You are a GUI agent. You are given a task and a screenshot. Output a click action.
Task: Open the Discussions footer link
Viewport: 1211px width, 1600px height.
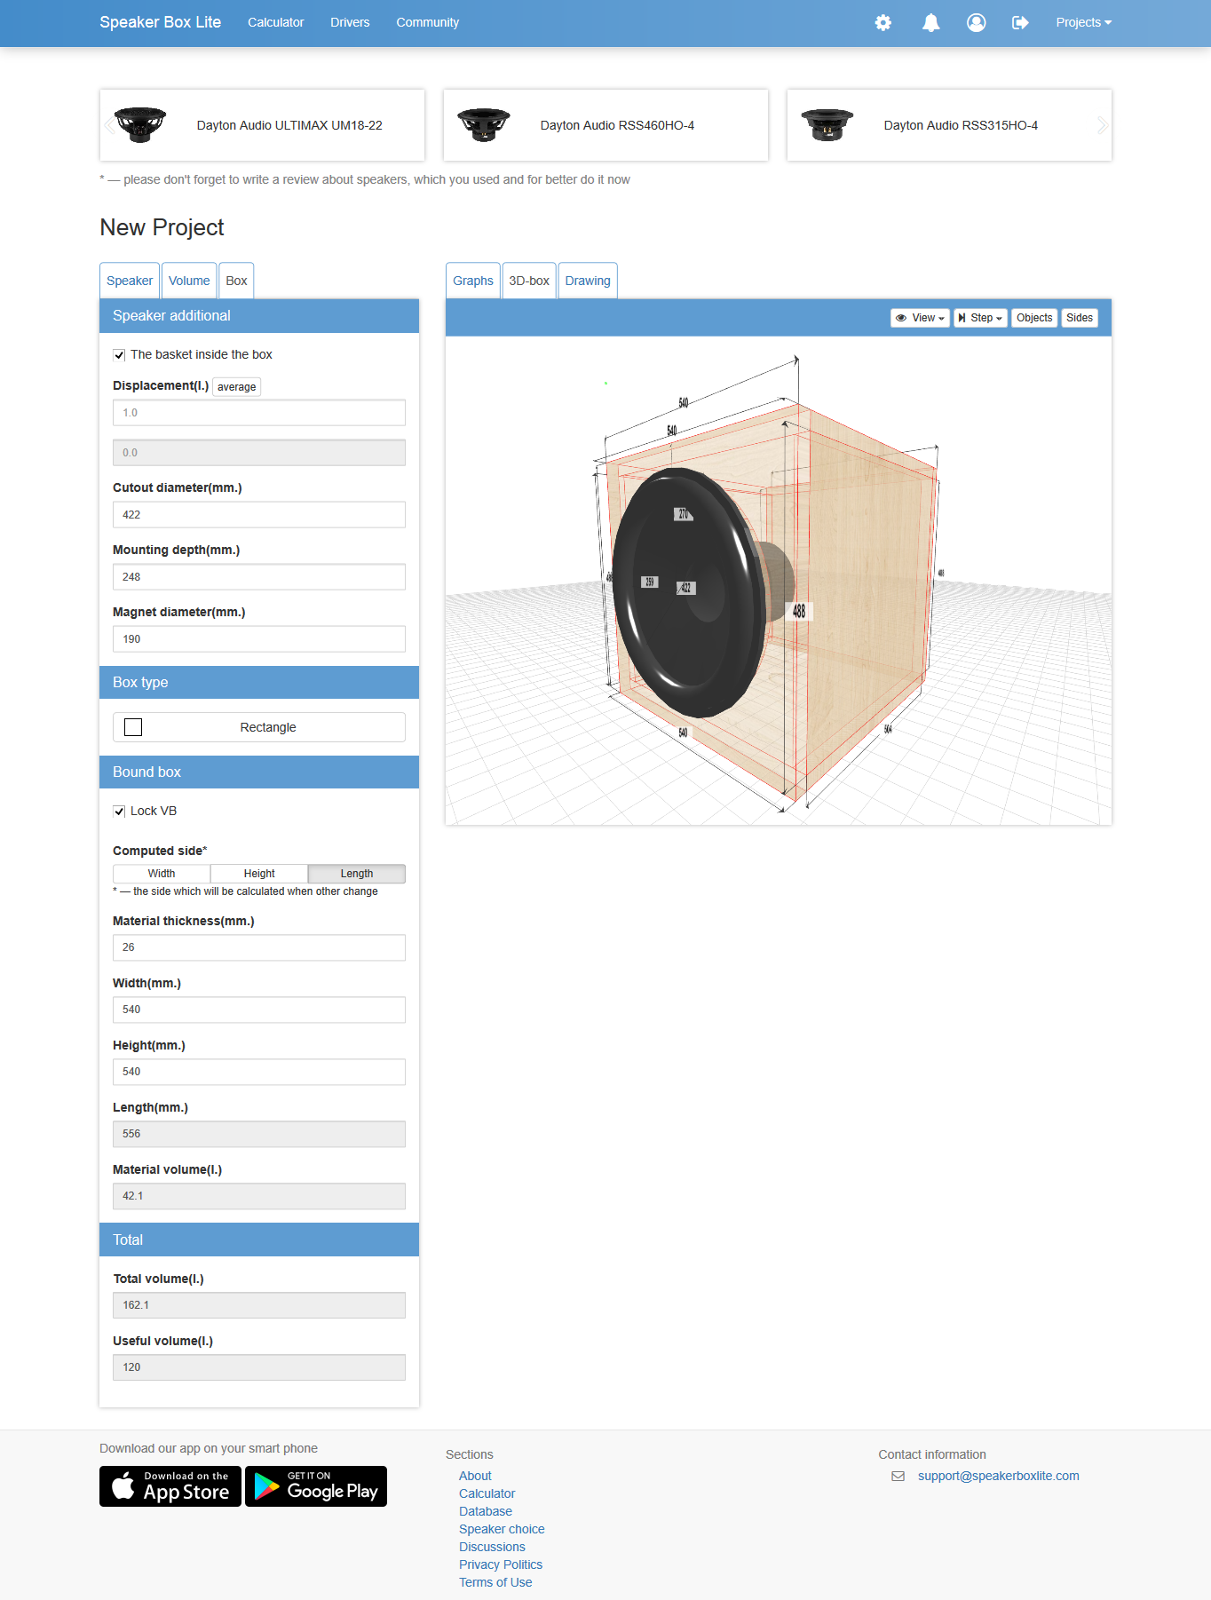(x=492, y=1547)
